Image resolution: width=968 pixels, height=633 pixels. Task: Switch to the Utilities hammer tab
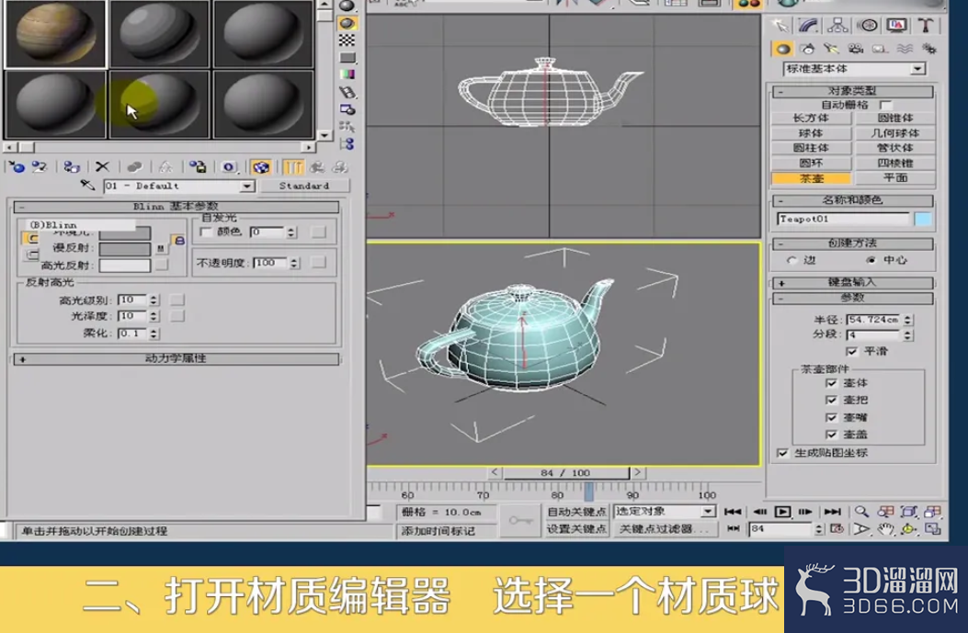(926, 26)
